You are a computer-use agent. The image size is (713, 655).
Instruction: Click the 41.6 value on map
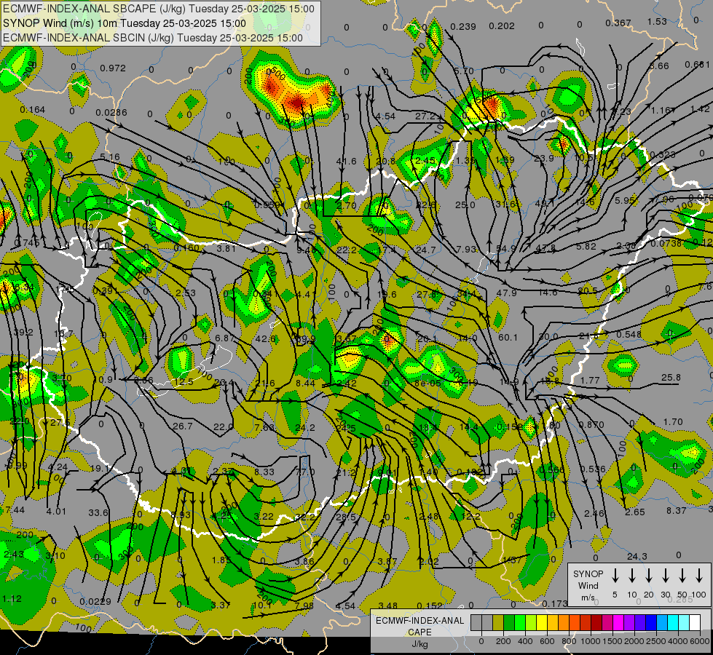coord(347,161)
